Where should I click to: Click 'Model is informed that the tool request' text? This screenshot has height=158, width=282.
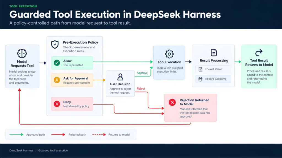[x=195, y=113]
